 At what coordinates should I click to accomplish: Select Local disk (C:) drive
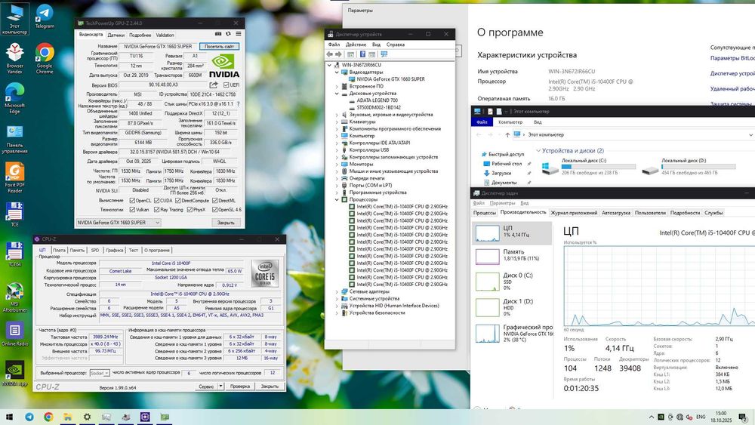(x=588, y=167)
